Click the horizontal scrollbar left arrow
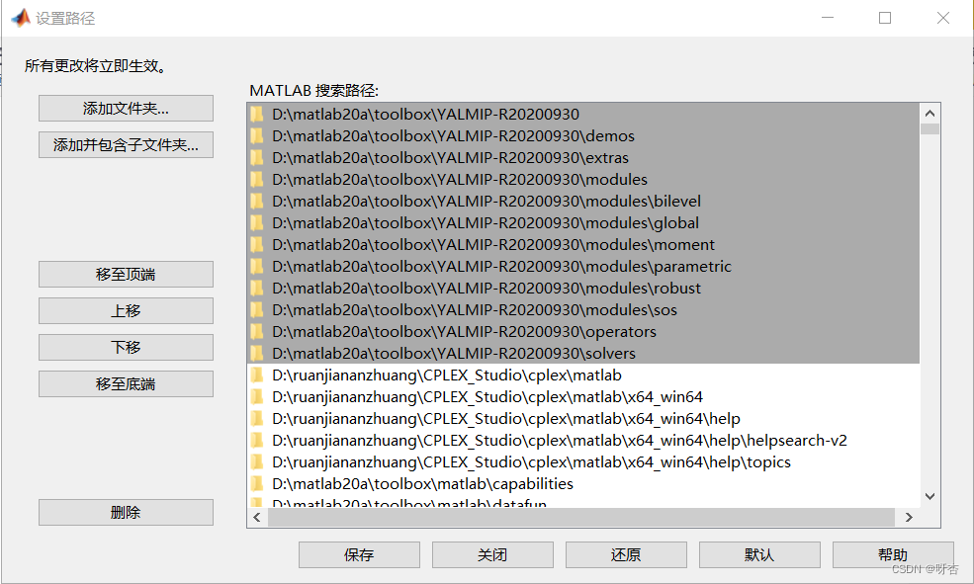 (257, 517)
